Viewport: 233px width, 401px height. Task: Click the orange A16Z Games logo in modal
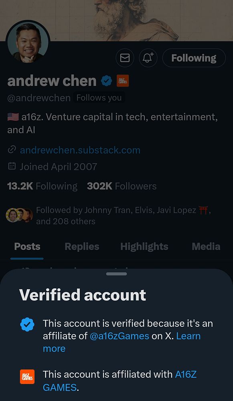pyautogui.click(x=27, y=376)
